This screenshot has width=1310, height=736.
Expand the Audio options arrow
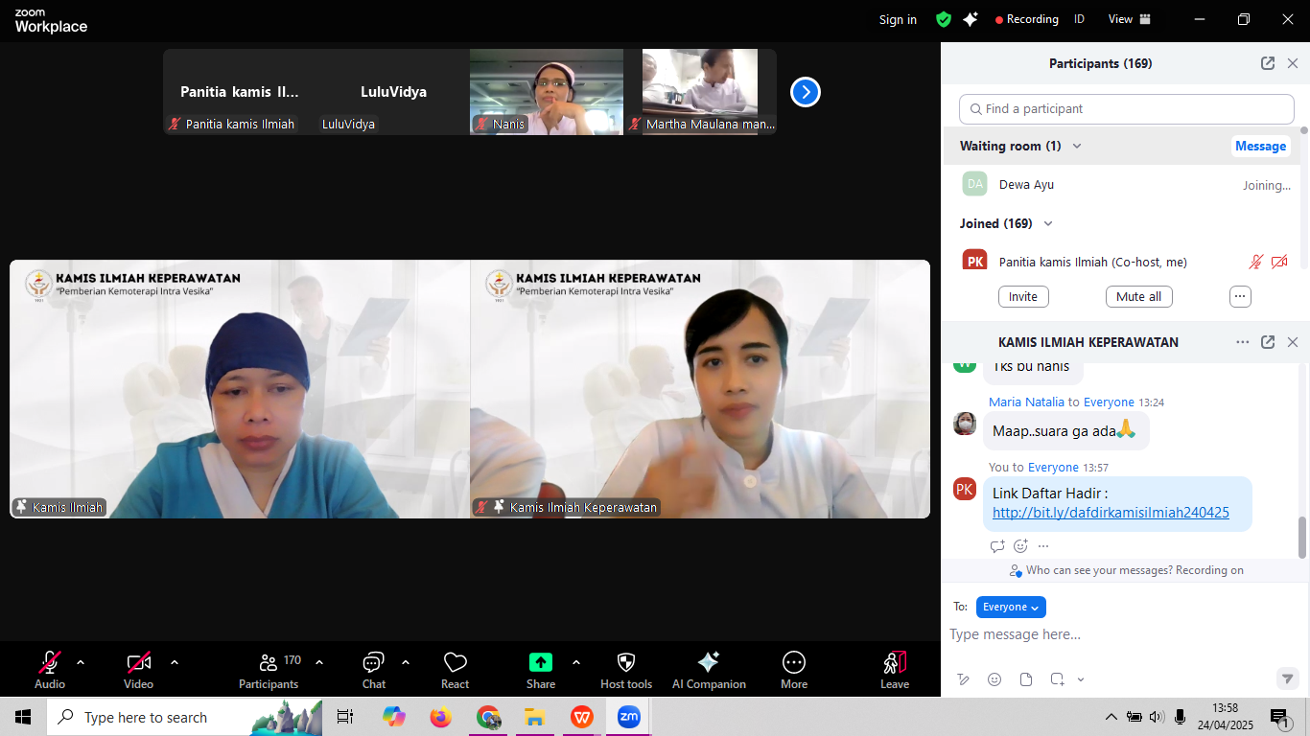[81, 662]
